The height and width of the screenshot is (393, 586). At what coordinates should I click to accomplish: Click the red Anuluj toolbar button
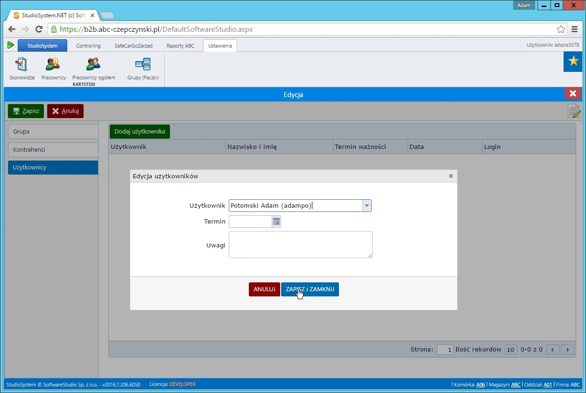65,111
